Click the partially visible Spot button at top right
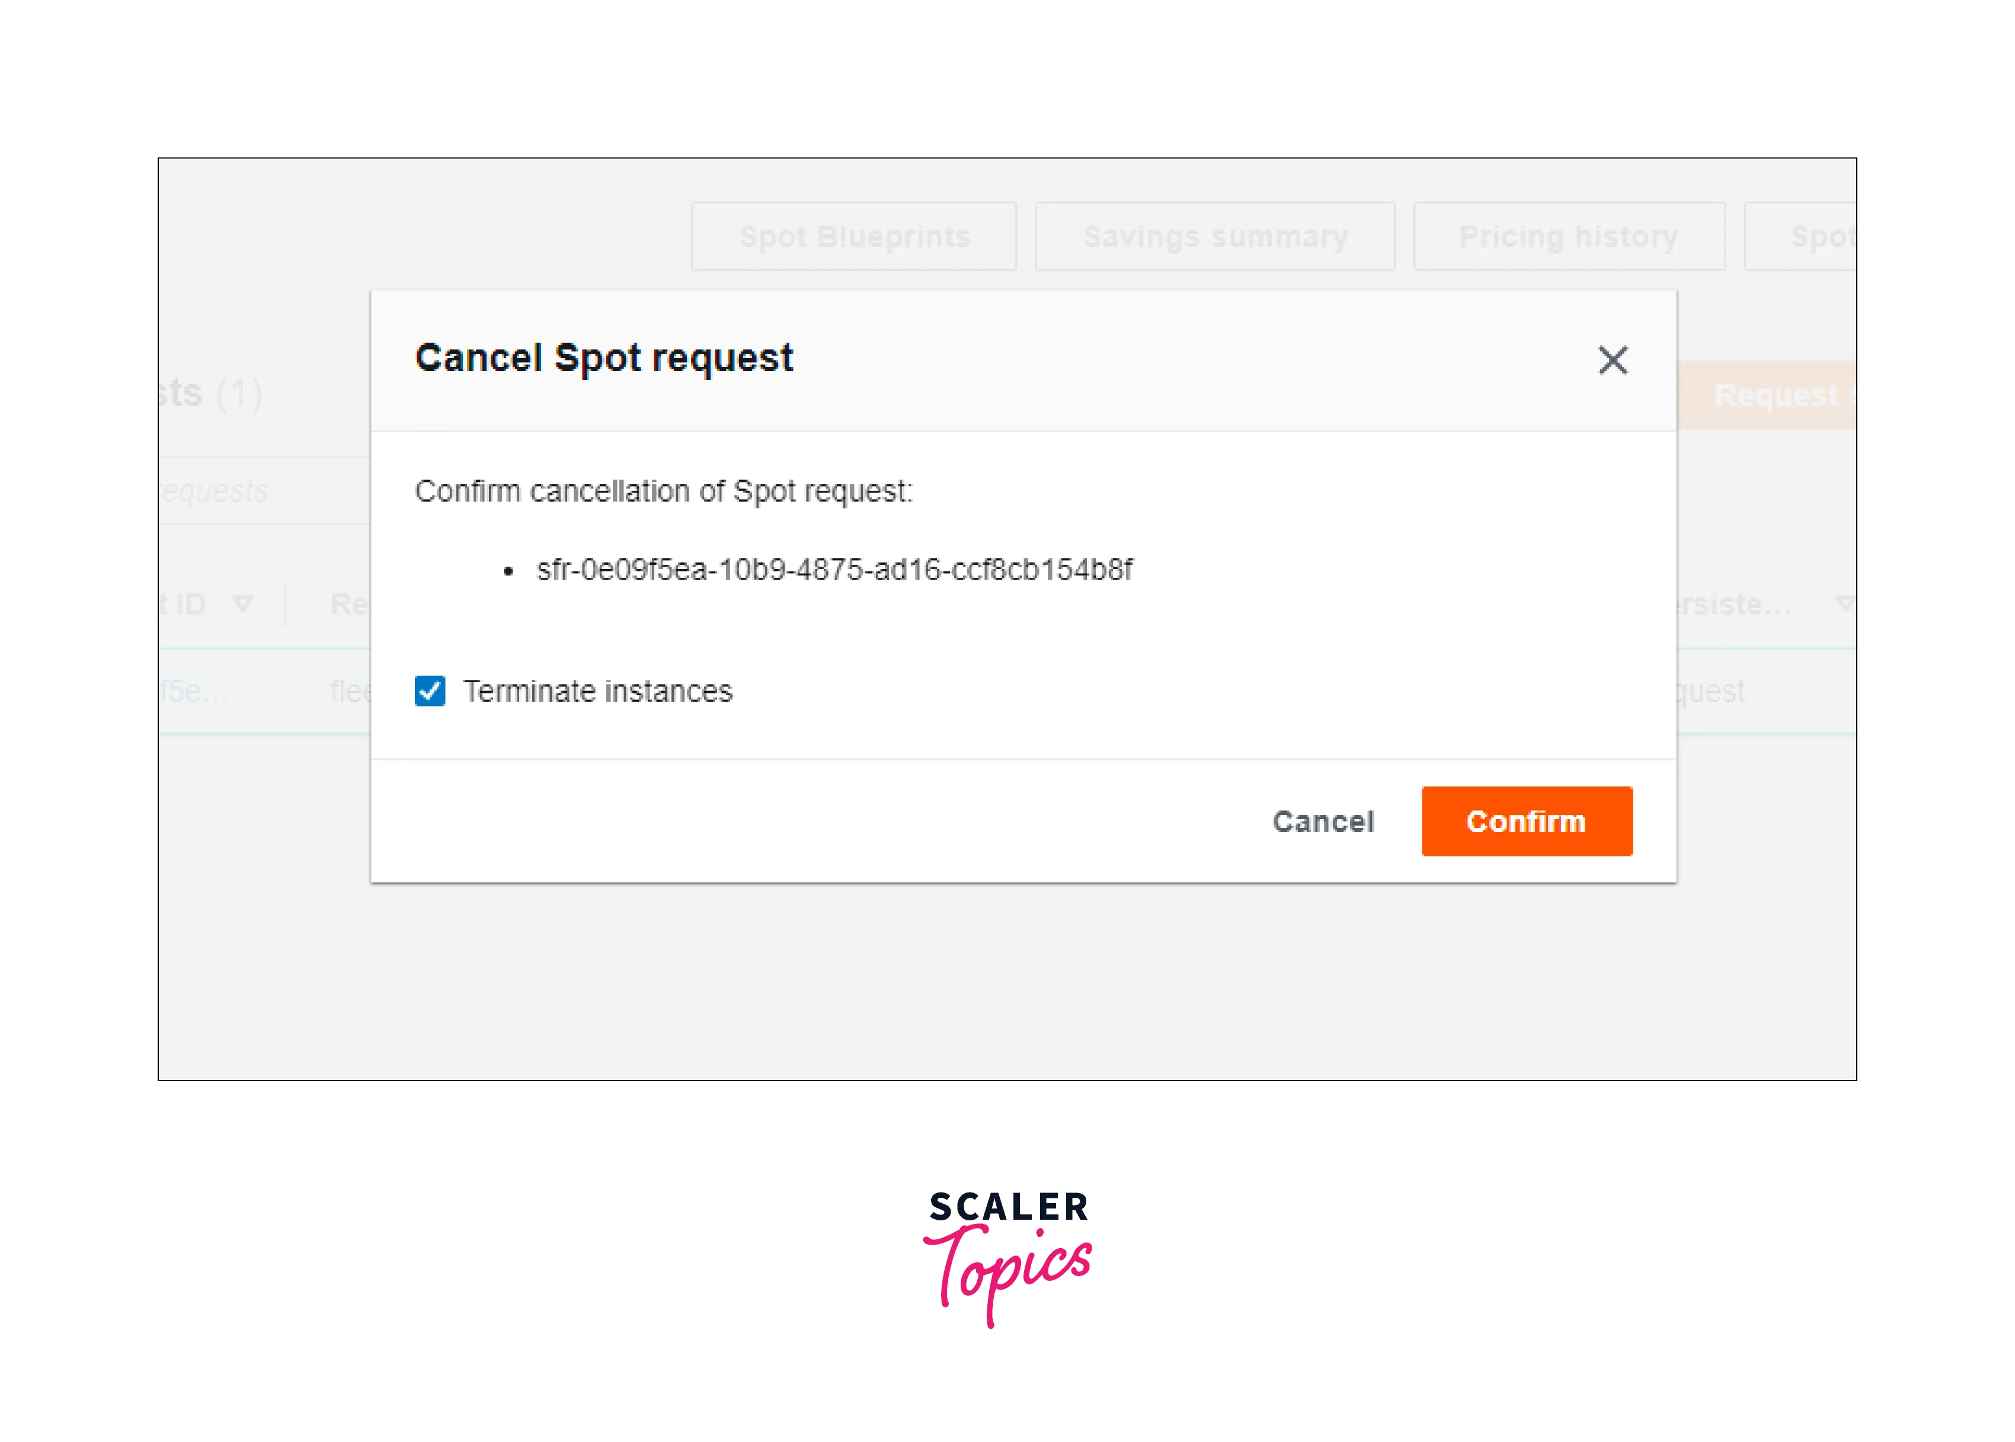2015x1442 pixels. (1811, 236)
